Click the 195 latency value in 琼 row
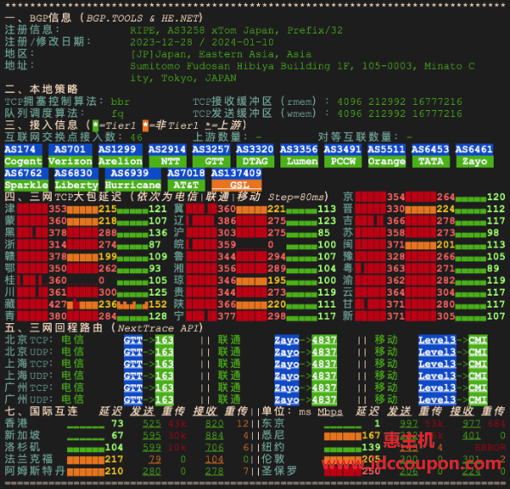 point(276,280)
